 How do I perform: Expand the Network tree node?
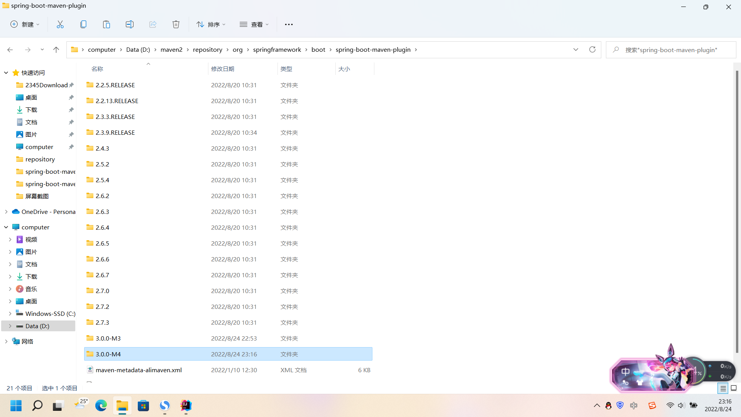click(6, 341)
